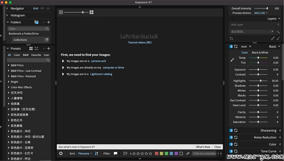Switch Presets to grid thumbnail view
Screen dimensions: 284x161
tap(31, 48)
